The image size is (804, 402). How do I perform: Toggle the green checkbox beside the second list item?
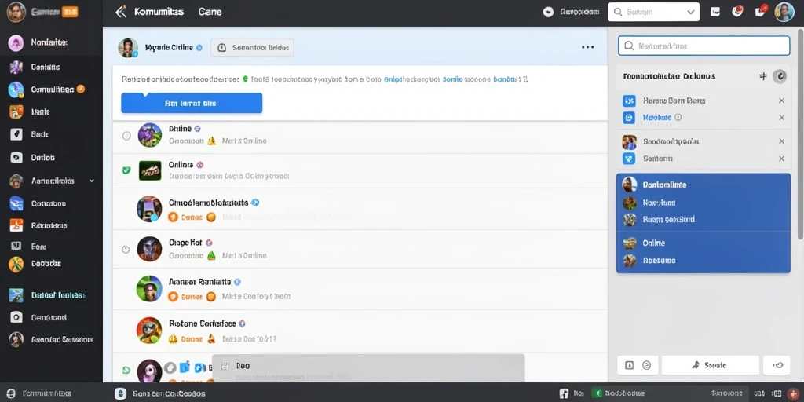(x=126, y=170)
